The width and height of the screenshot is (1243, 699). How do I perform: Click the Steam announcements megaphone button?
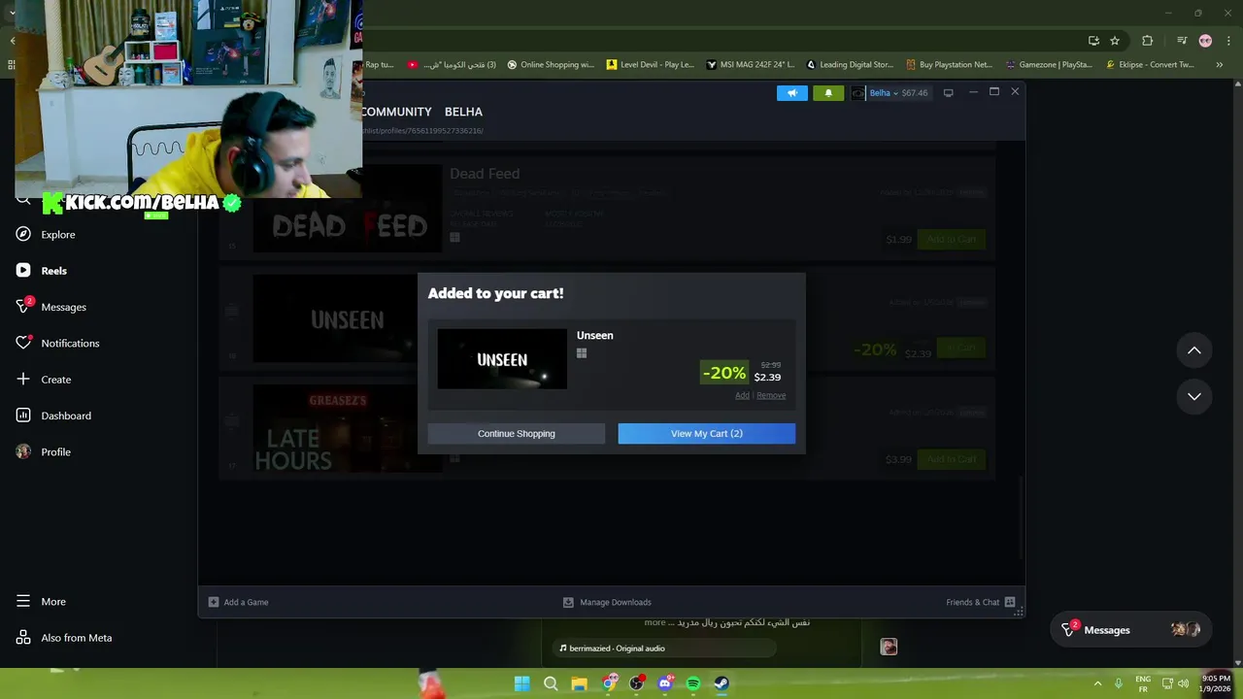point(792,93)
